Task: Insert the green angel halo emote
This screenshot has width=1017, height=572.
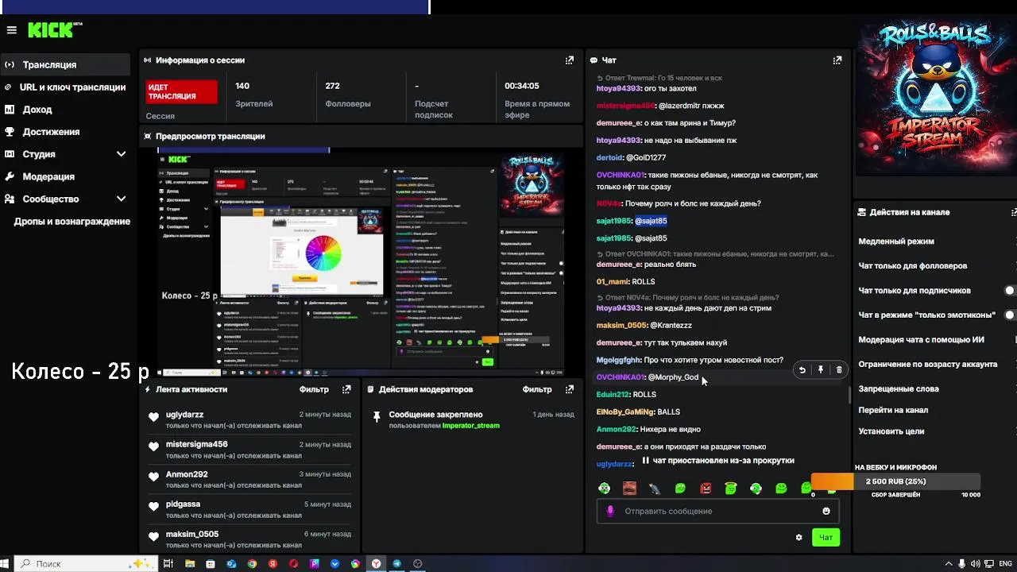Action: click(731, 489)
